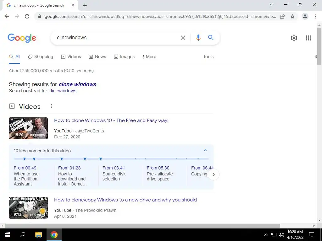The height and width of the screenshot is (241, 322).
Task: Click the horizontal scrollbar thumb
Action: coord(143,226)
